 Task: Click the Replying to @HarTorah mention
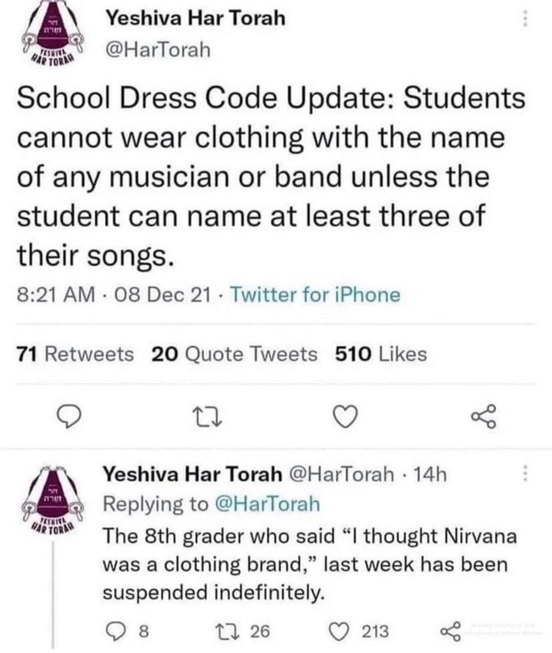pyautogui.click(x=268, y=504)
